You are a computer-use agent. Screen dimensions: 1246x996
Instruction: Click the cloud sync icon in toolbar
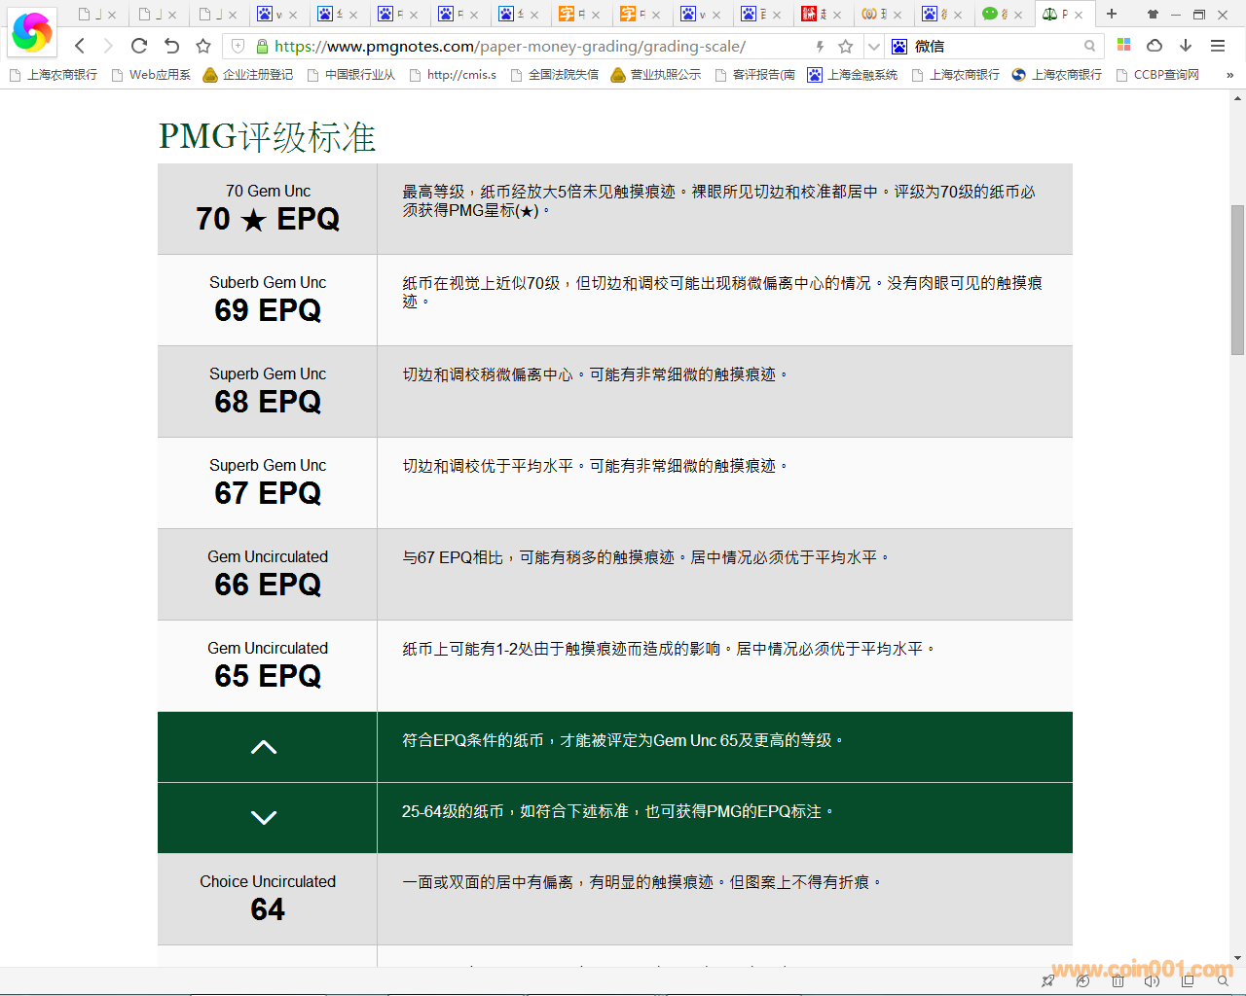[1154, 46]
